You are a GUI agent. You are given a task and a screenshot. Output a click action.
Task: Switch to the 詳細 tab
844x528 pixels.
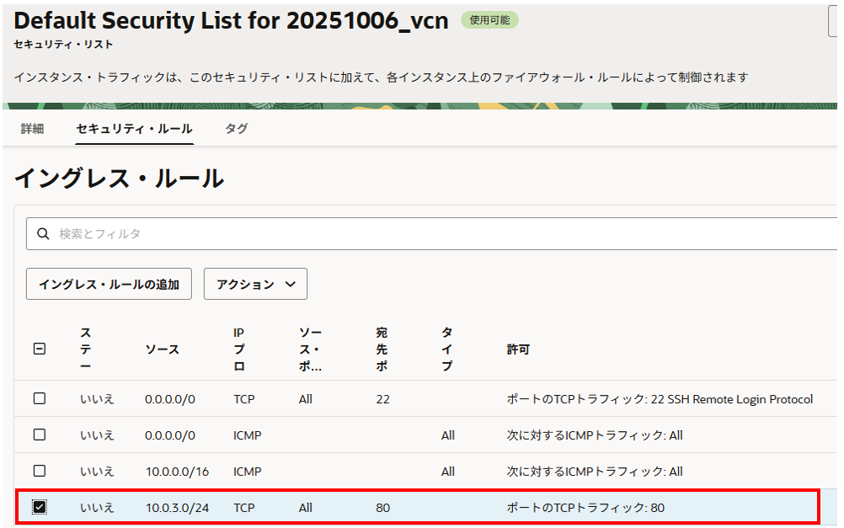coord(32,129)
